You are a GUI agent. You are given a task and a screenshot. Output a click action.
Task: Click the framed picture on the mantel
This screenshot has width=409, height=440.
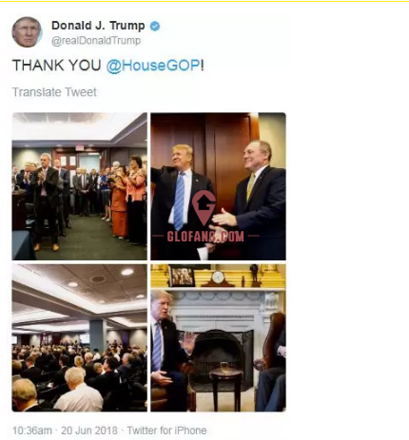tap(182, 276)
